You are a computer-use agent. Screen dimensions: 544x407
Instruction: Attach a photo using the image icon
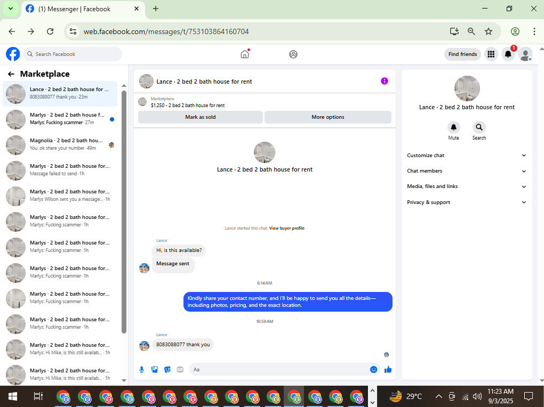154,370
